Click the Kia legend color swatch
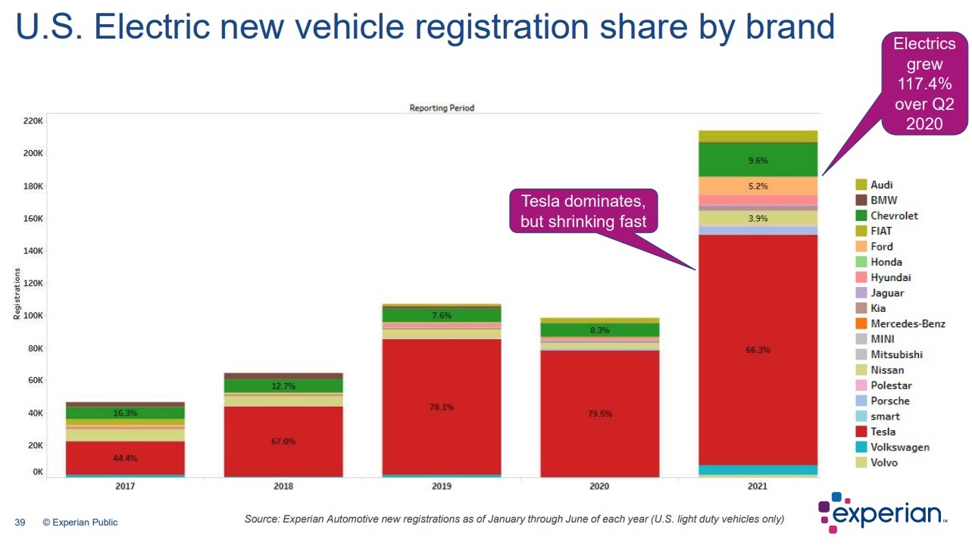The height and width of the screenshot is (549, 972). 861,308
